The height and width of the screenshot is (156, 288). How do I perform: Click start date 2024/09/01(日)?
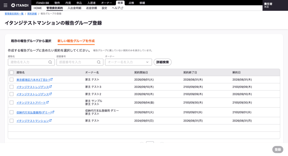144,121
